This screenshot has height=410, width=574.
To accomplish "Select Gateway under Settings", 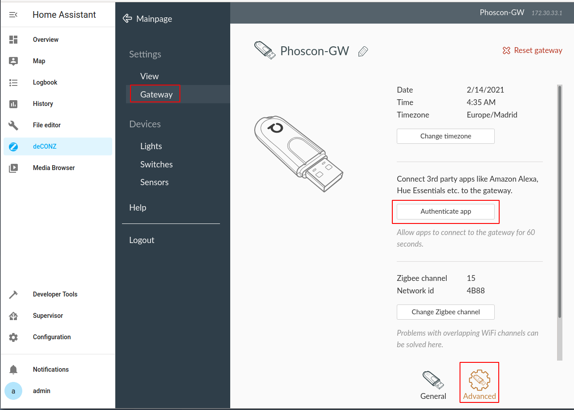I will pyautogui.click(x=156, y=94).
